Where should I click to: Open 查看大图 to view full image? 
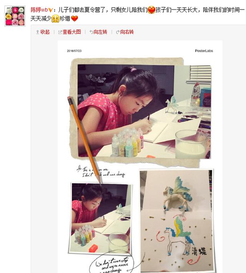coord(72,32)
